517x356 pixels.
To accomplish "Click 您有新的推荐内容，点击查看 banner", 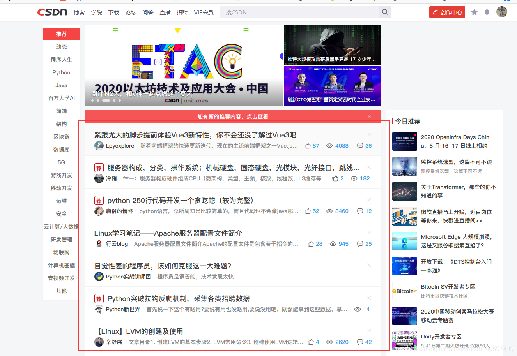I will [233, 116].
